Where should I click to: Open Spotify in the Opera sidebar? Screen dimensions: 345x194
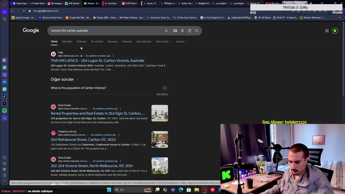pos(4,111)
